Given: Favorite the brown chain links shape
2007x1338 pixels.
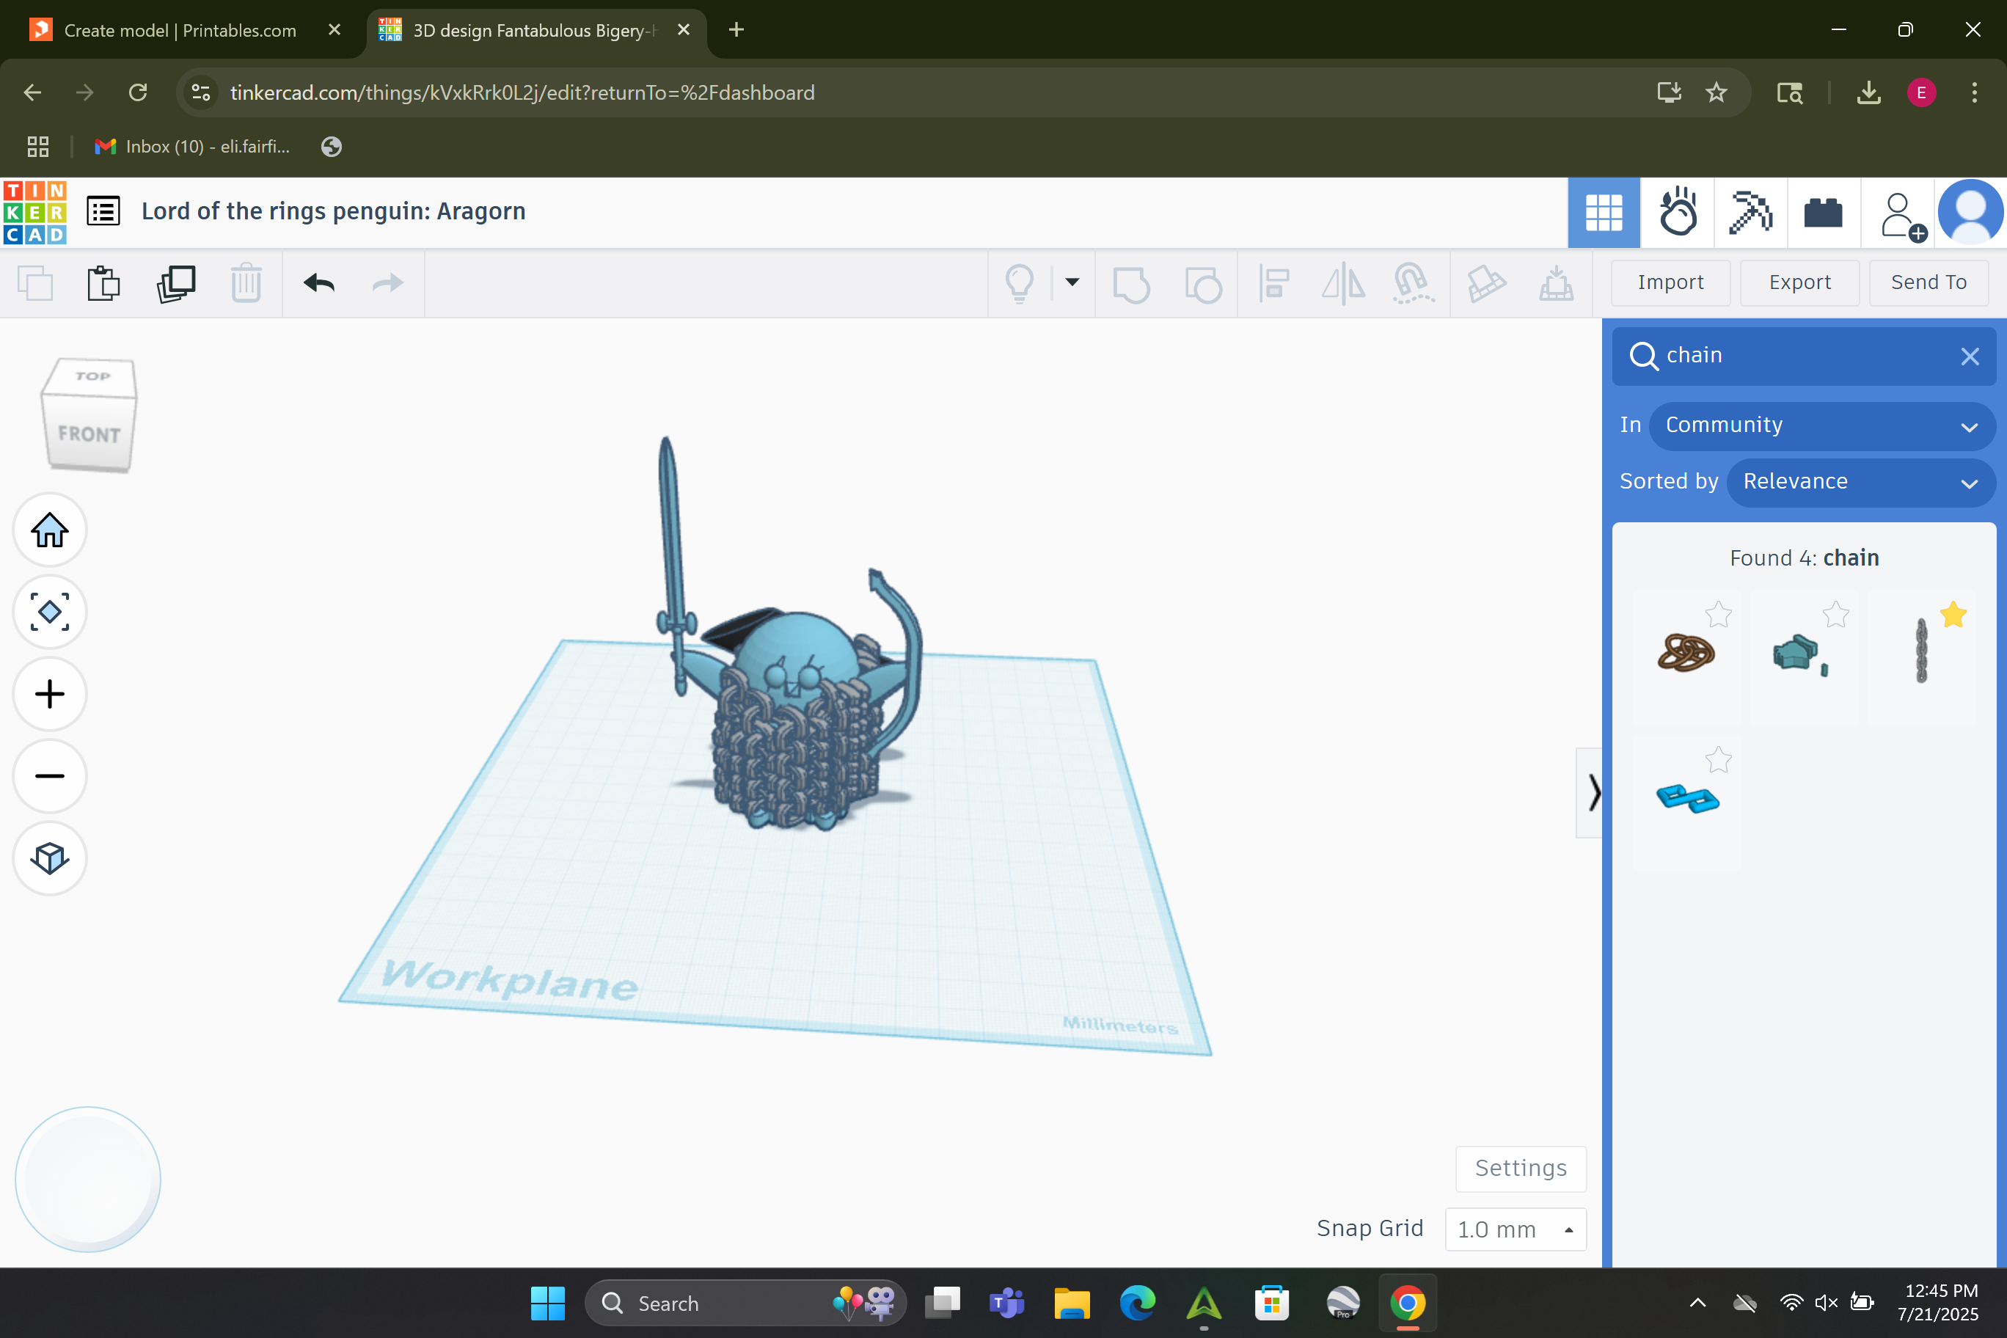Looking at the screenshot, I should click(x=1719, y=615).
